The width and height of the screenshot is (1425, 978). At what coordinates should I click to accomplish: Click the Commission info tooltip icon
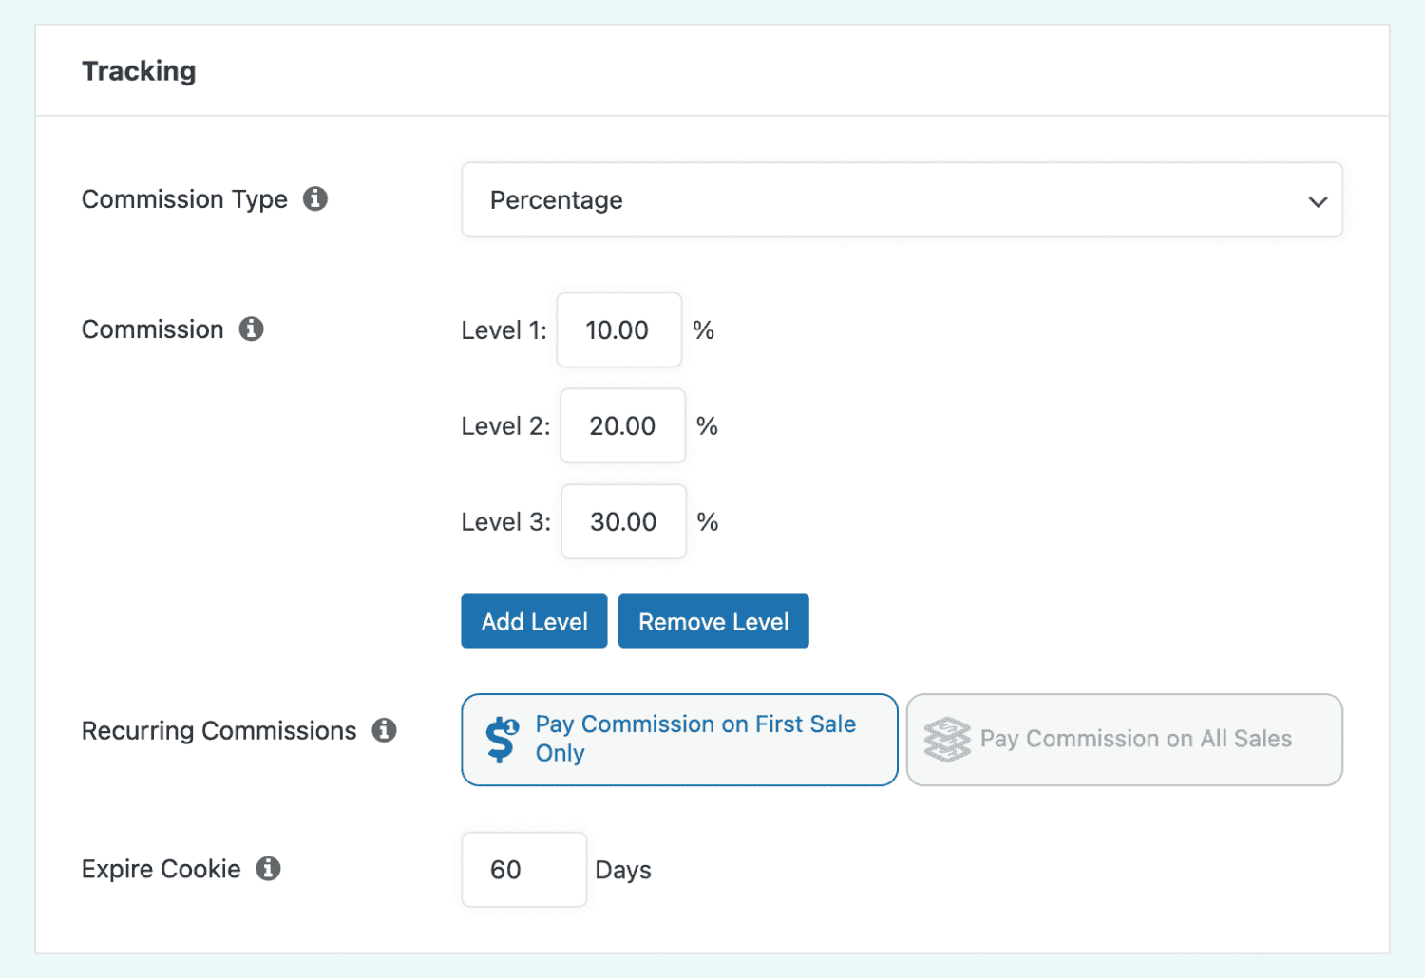point(251,329)
